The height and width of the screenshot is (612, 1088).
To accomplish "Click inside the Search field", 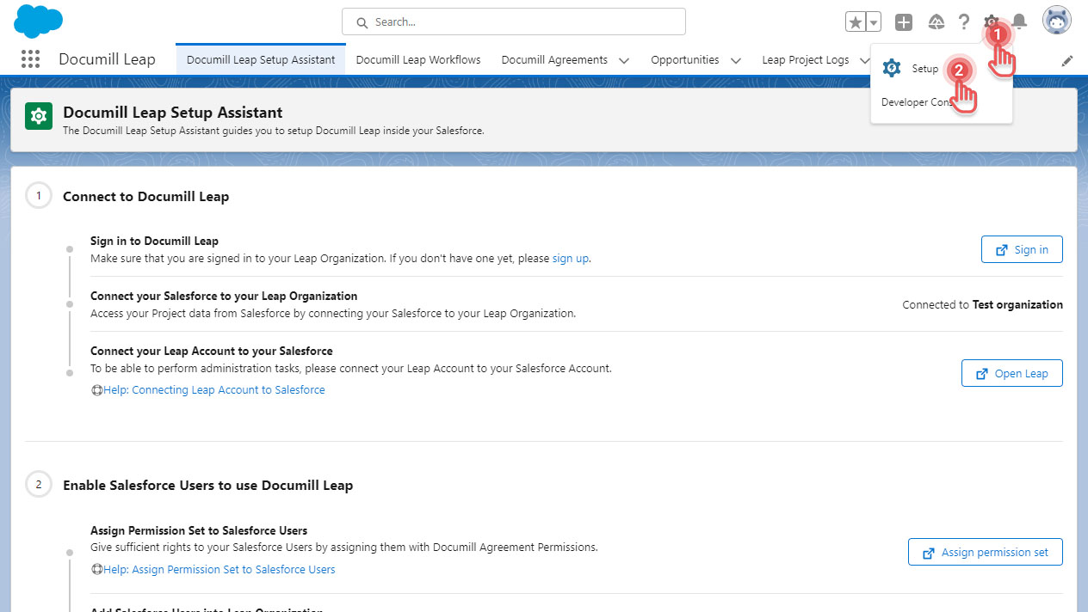I will click(513, 21).
